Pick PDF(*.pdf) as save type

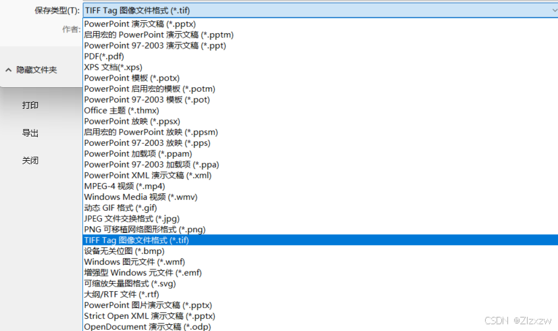pyautogui.click(x=320, y=56)
